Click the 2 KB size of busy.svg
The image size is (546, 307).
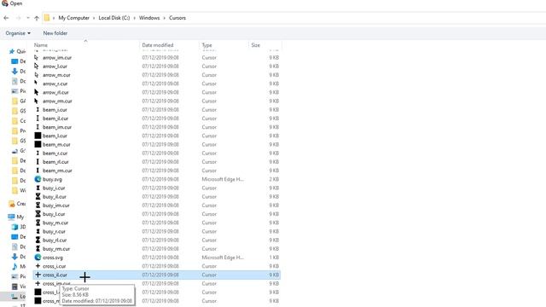click(x=274, y=179)
